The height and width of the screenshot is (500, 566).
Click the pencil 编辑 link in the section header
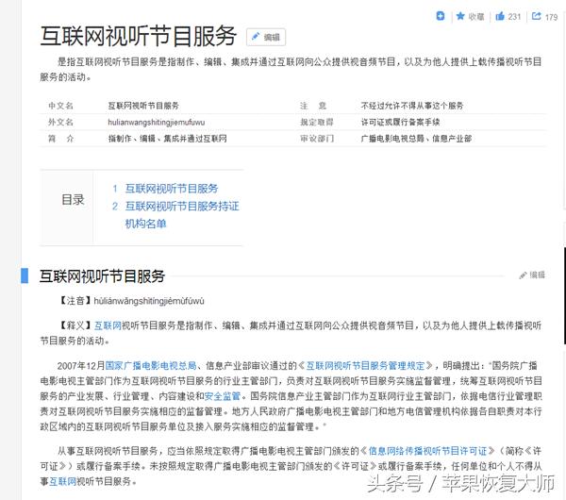(x=532, y=275)
